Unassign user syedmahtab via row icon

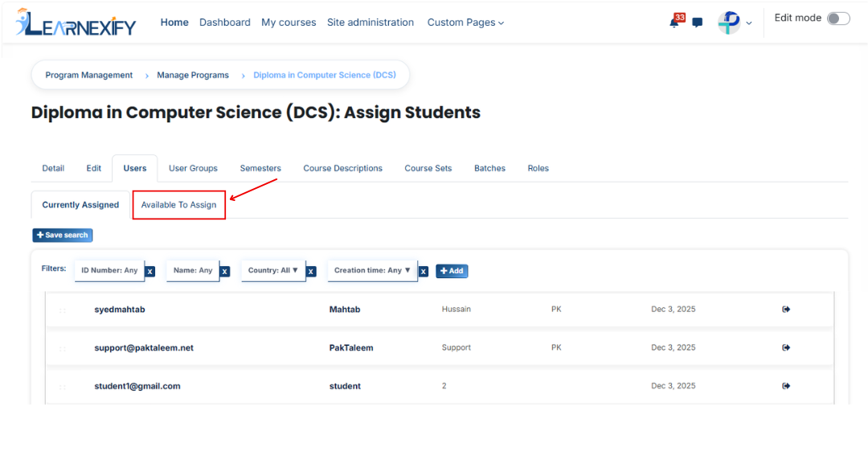(x=786, y=309)
